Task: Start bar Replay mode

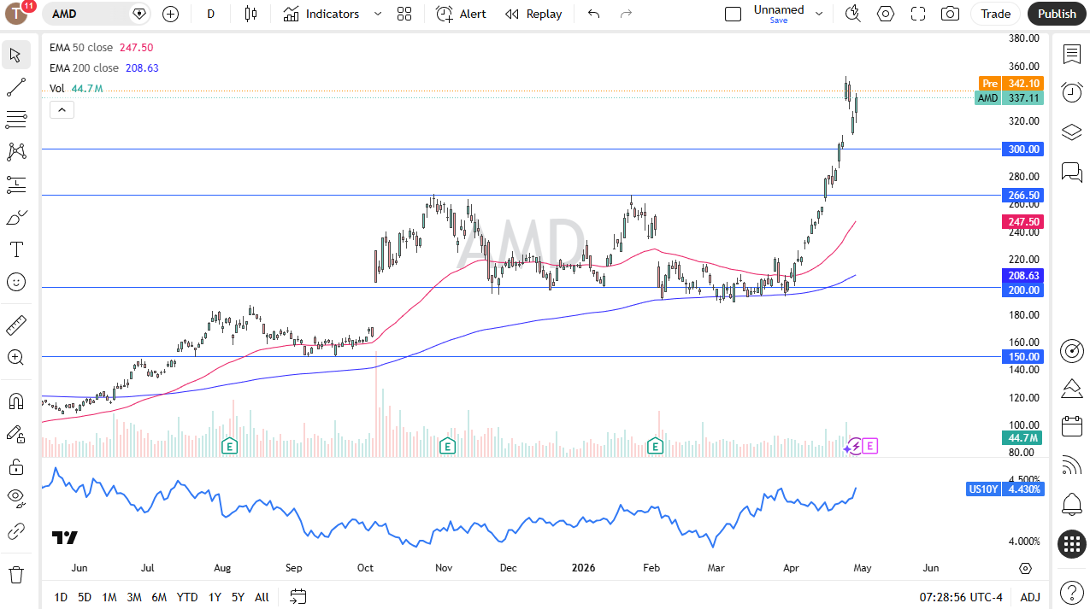Action: point(533,14)
